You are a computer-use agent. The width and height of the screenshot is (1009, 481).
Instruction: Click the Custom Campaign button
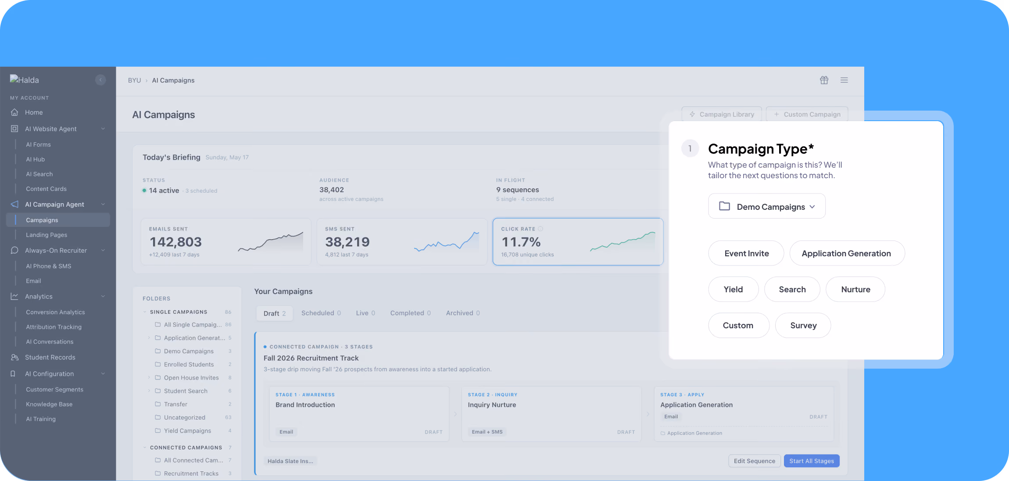click(x=807, y=114)
